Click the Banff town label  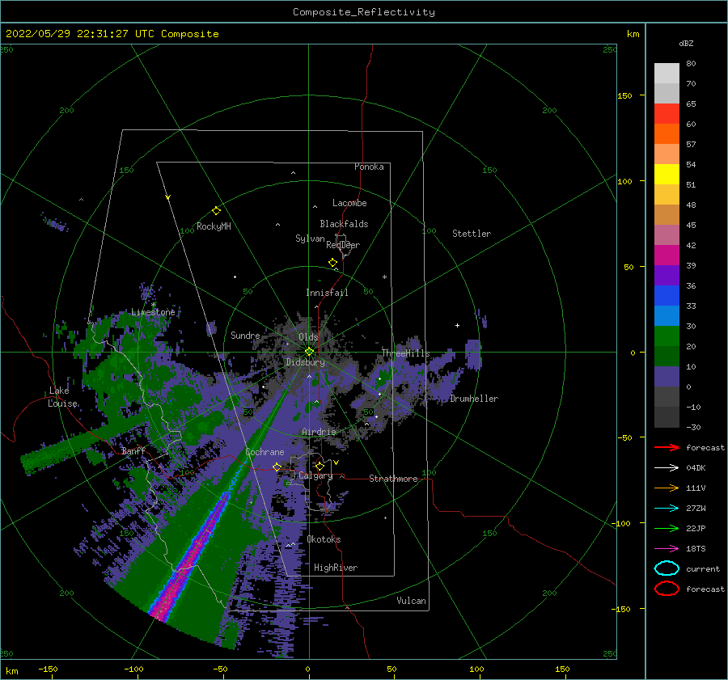click(133, 450)
